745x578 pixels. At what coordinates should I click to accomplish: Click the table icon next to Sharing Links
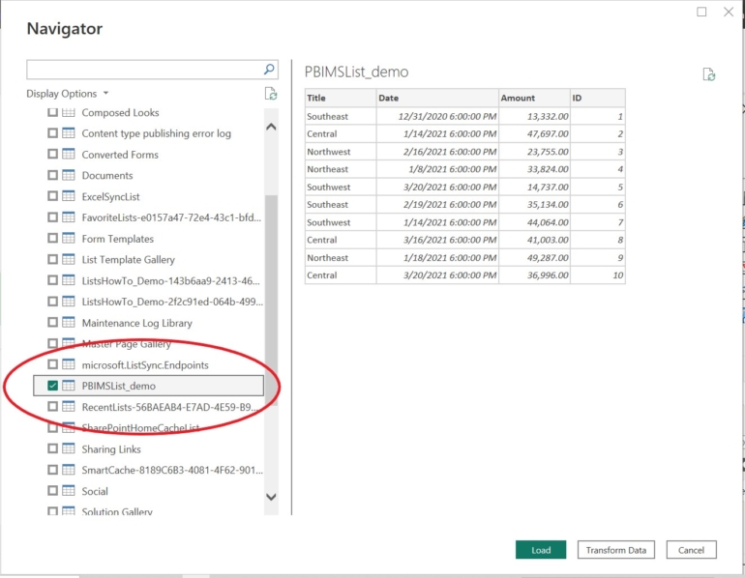click(x=69, y=449)
